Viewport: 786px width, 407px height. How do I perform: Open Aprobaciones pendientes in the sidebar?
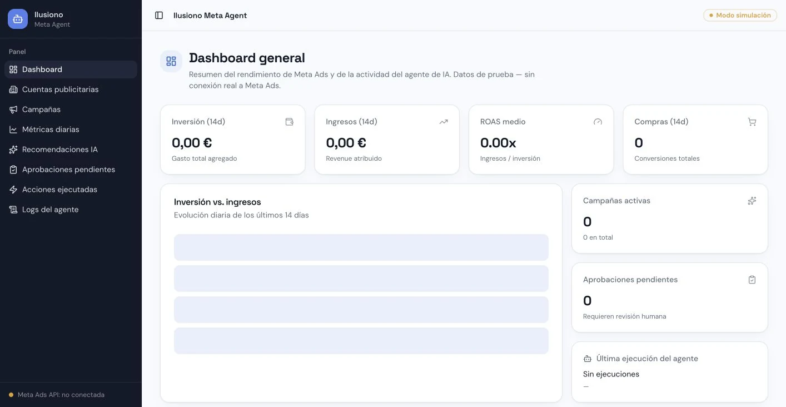tap(71, 170)
